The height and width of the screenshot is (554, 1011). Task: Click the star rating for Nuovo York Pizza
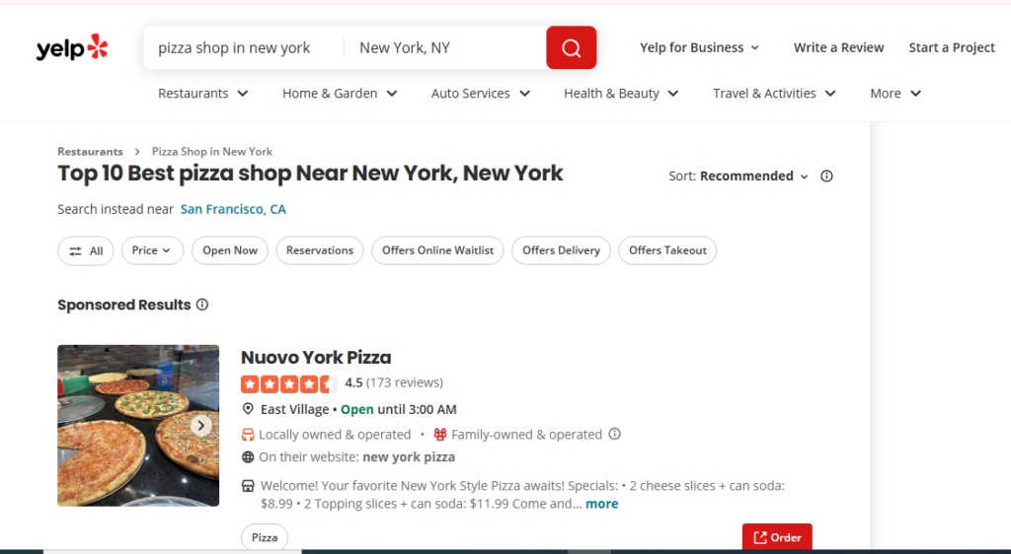pos(289,384)
